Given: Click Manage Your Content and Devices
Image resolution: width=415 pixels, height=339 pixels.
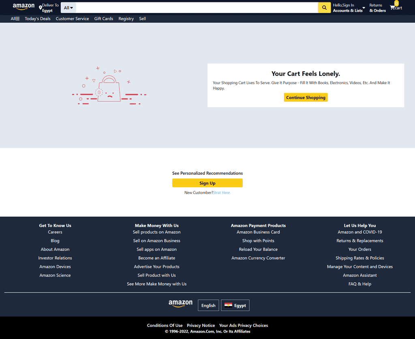Looking at the screenshot, I should (x=360, y=267).
